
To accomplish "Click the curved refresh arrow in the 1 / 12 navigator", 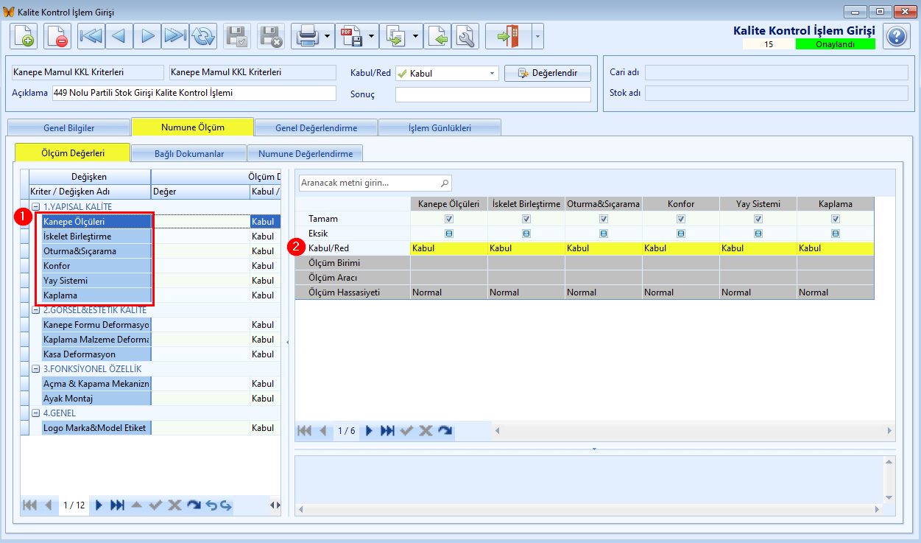I will click(193, 505).
